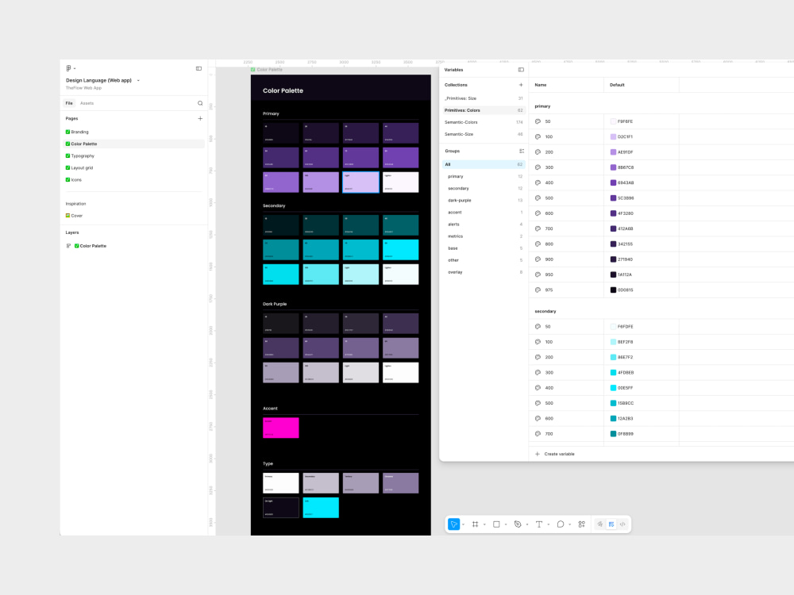This screenshot has width=794, height=595.
Task: Select the Rectangle shape tool
Action: point(496,524)
